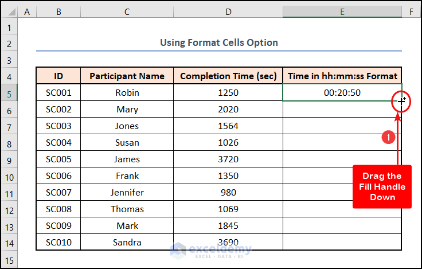Click row 5 header

pyautogui.click(x=10, y=92)
